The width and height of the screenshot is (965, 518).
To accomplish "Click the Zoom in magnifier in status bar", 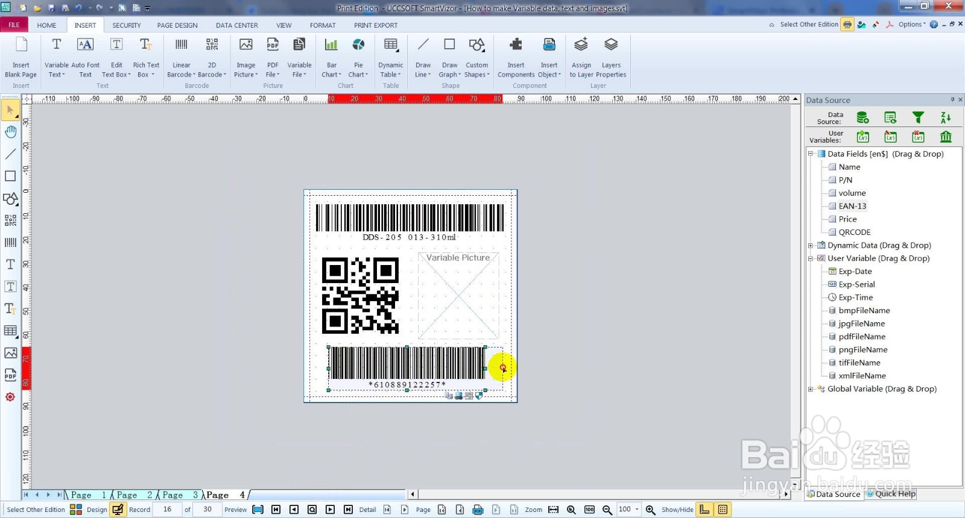I will (x=650, y=510).
